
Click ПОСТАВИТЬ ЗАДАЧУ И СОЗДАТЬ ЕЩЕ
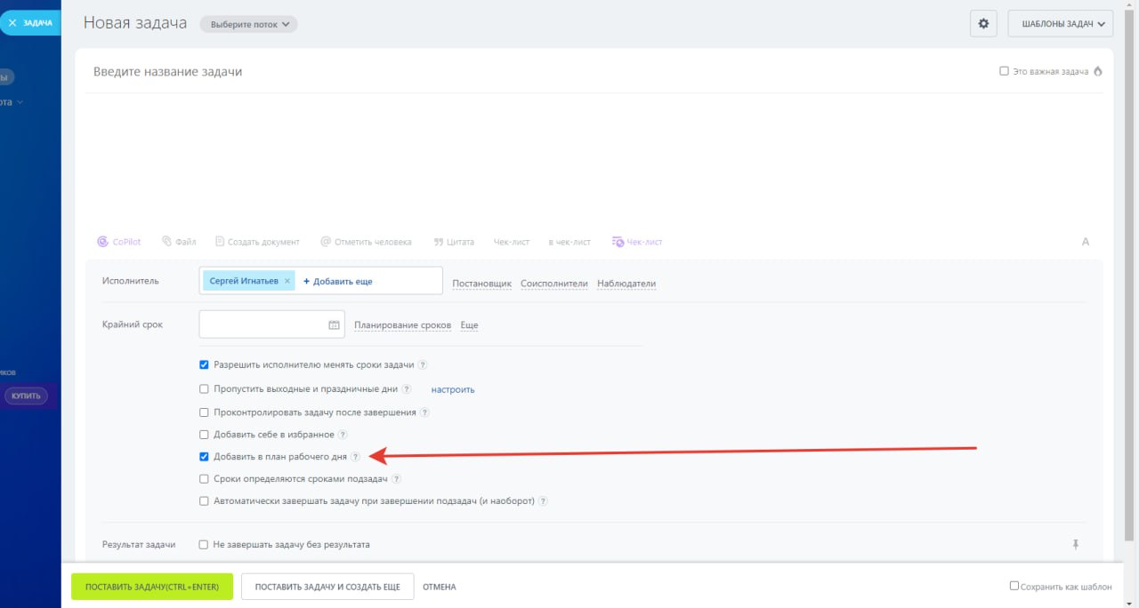(x=327, y=587)
